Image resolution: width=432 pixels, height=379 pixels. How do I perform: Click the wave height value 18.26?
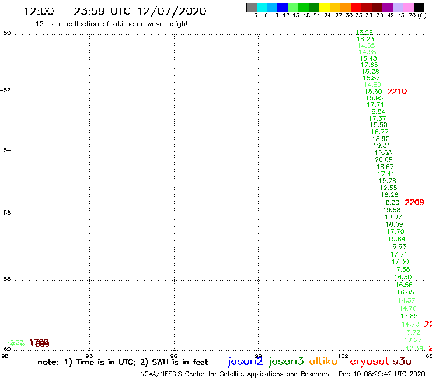(x=389, y=195)
